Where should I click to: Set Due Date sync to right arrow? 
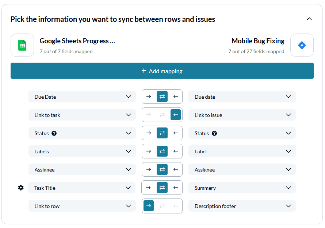point(149,97)
